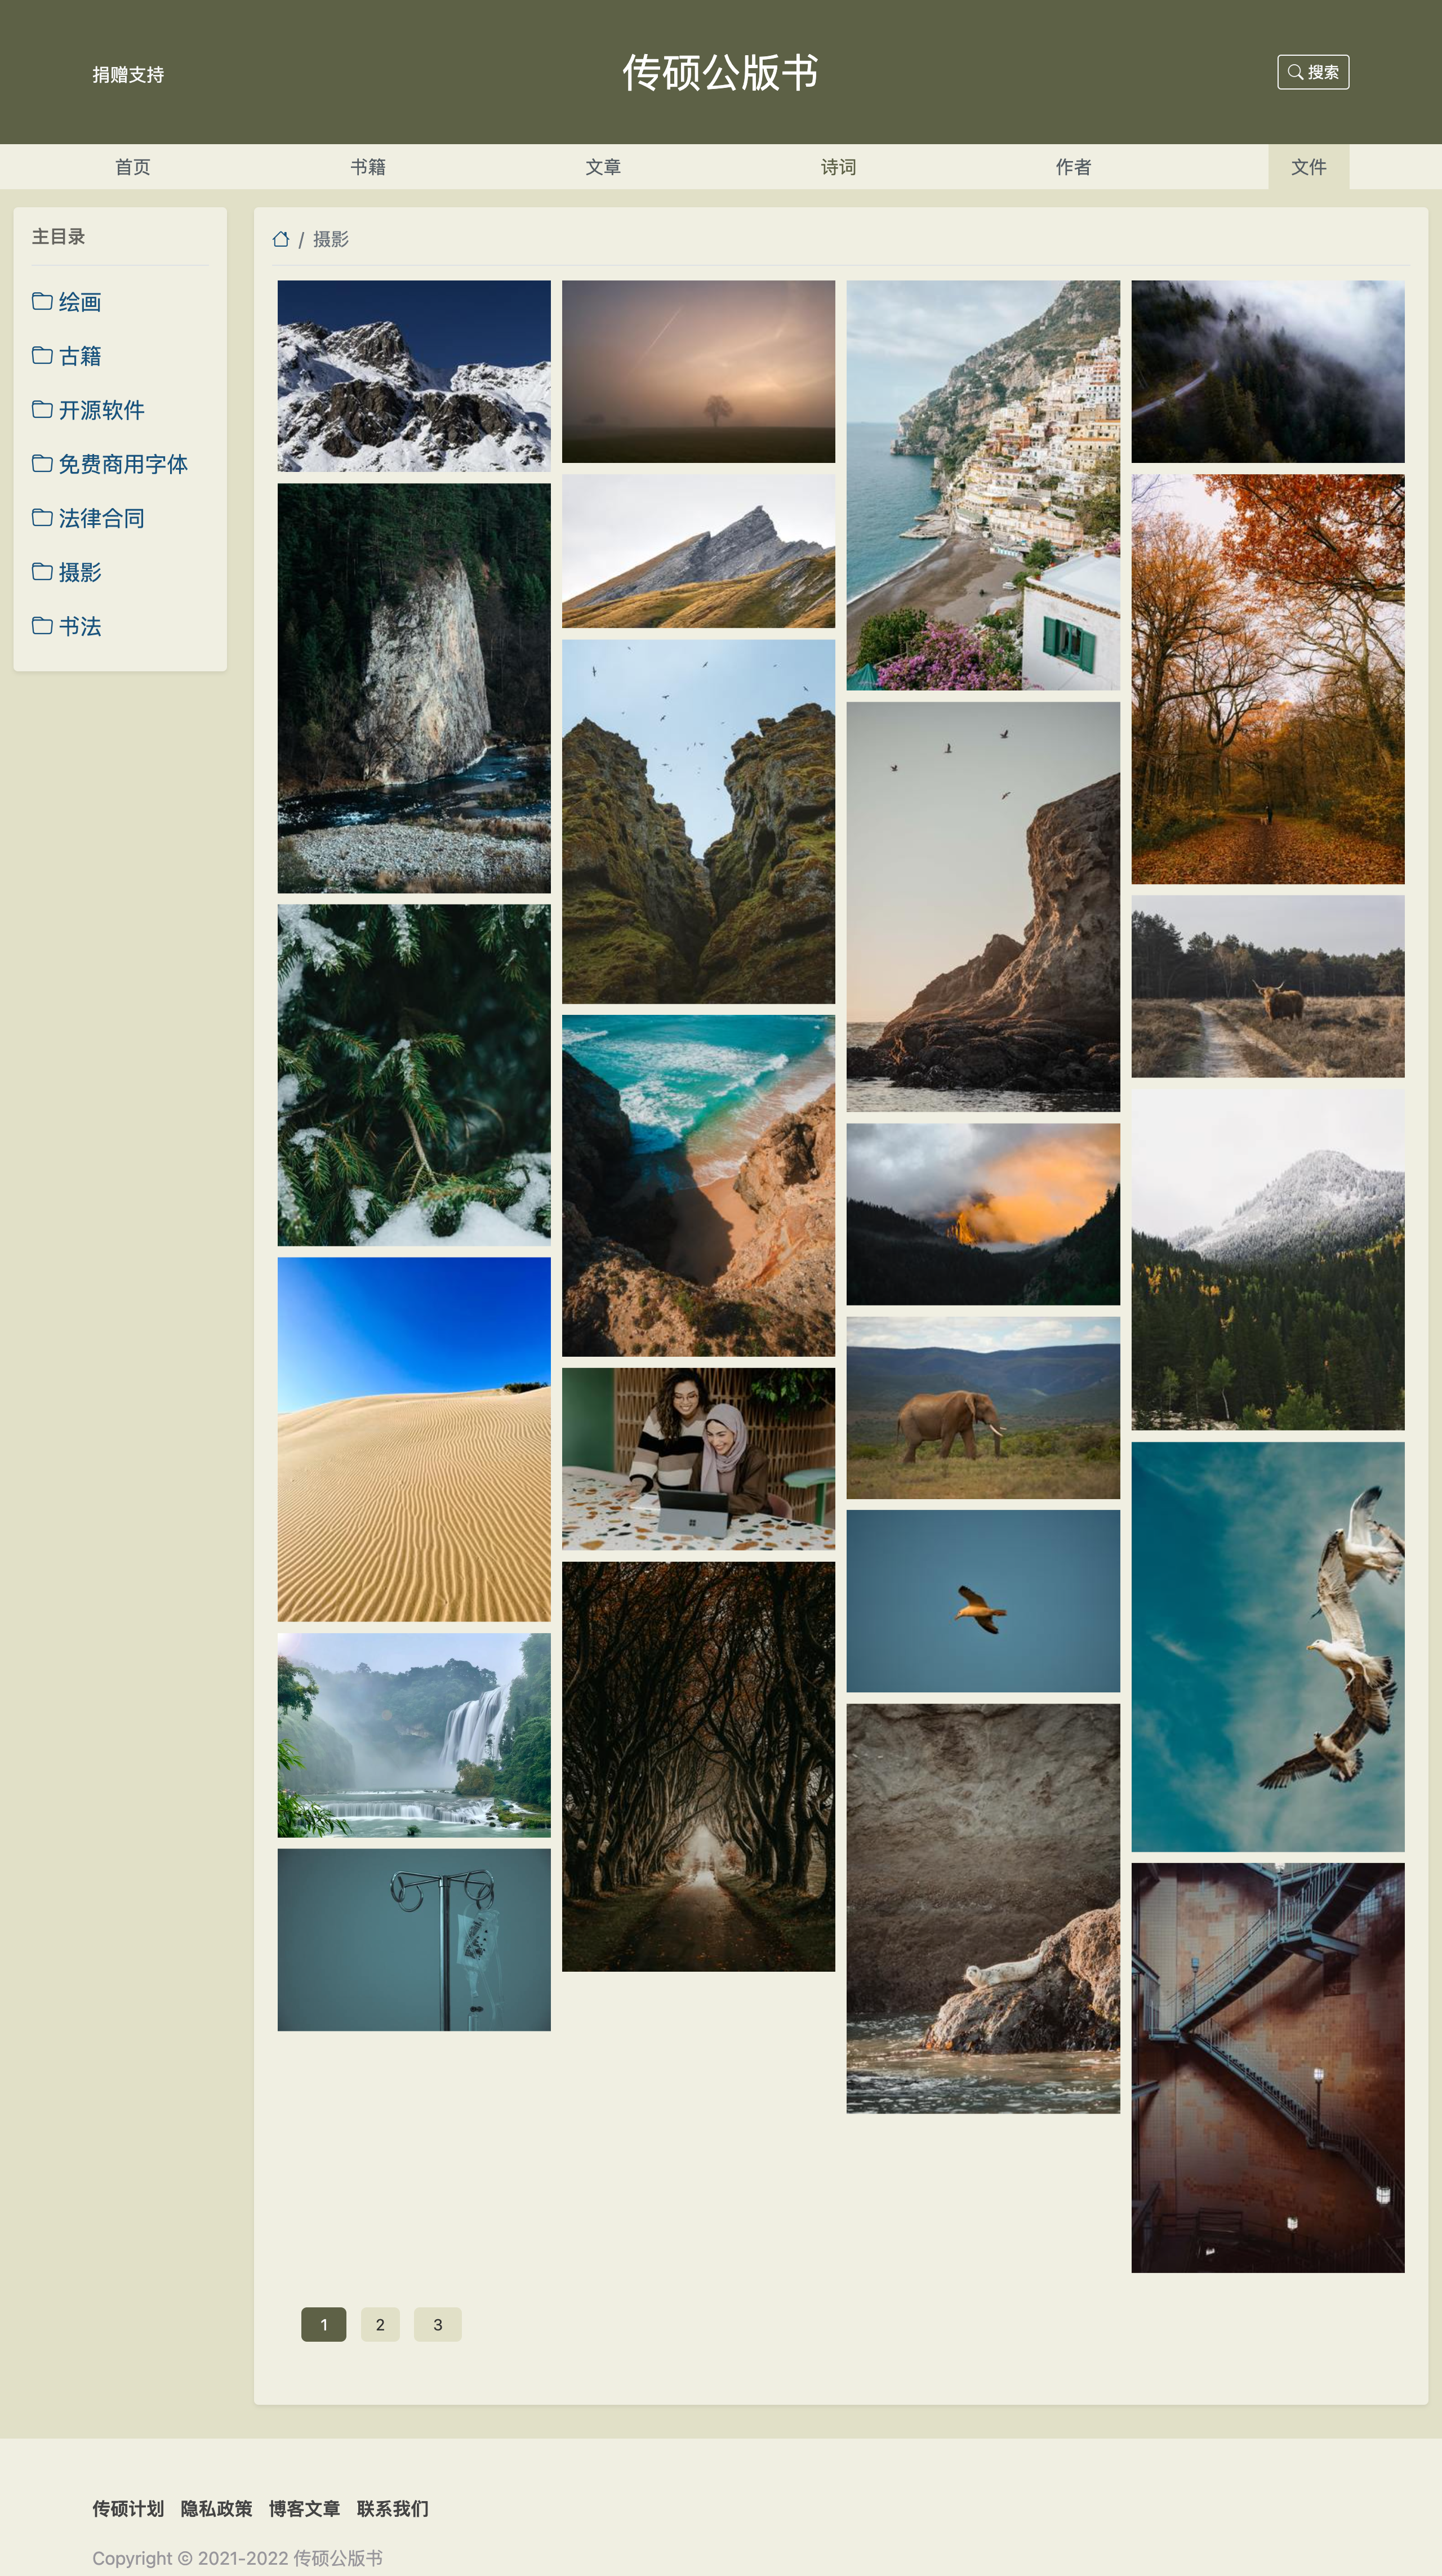1442x2576 pixels.
Task: Open the 古籍 folder in sidebar
Action: point(67,356)
